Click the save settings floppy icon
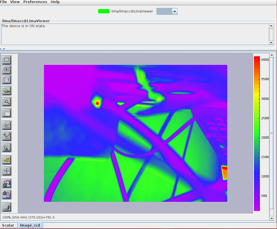 [x=7, y=195]
